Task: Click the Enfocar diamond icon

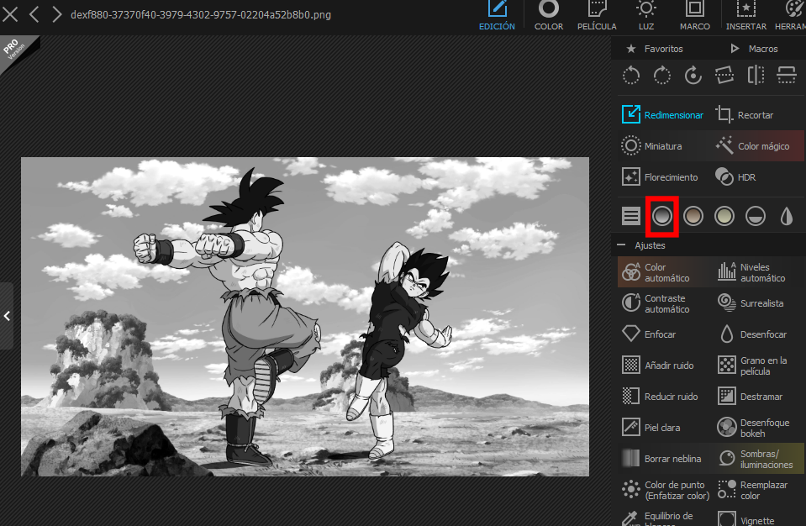Action: [x=630, y=334]
